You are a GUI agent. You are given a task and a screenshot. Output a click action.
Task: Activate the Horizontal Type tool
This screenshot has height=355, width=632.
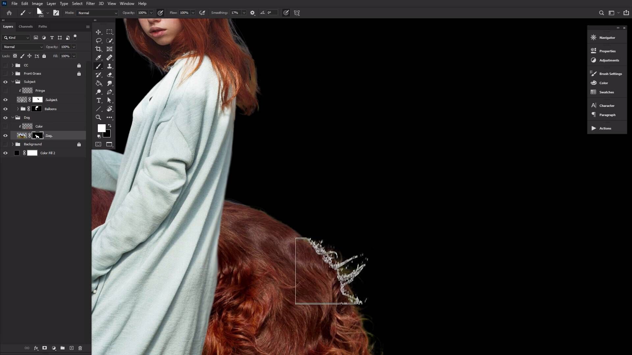98,101
